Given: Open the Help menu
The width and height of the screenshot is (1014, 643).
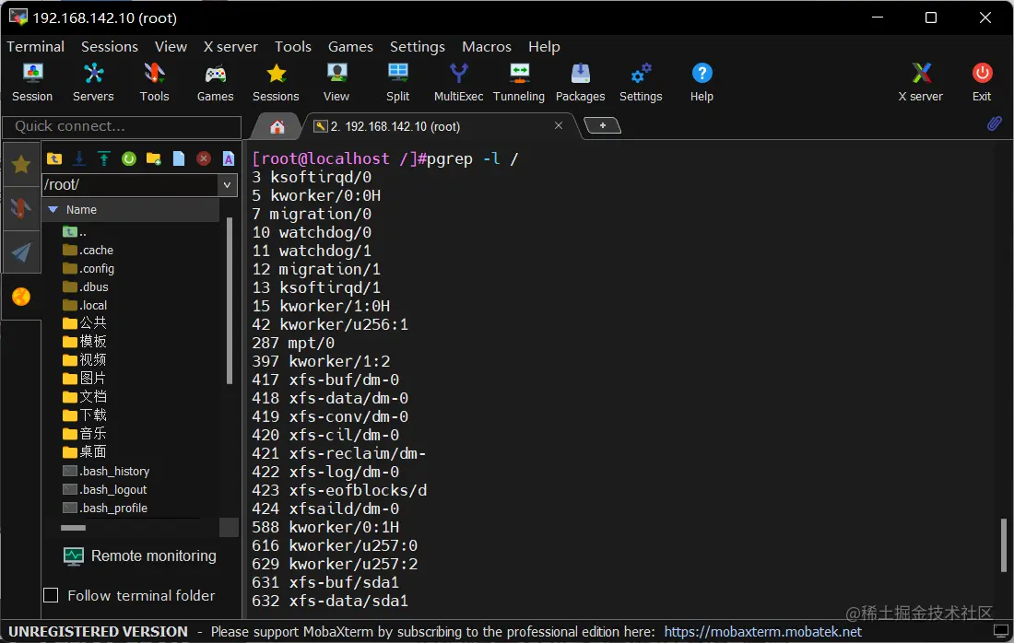Looking at the screenshot, I should point(544,47).
